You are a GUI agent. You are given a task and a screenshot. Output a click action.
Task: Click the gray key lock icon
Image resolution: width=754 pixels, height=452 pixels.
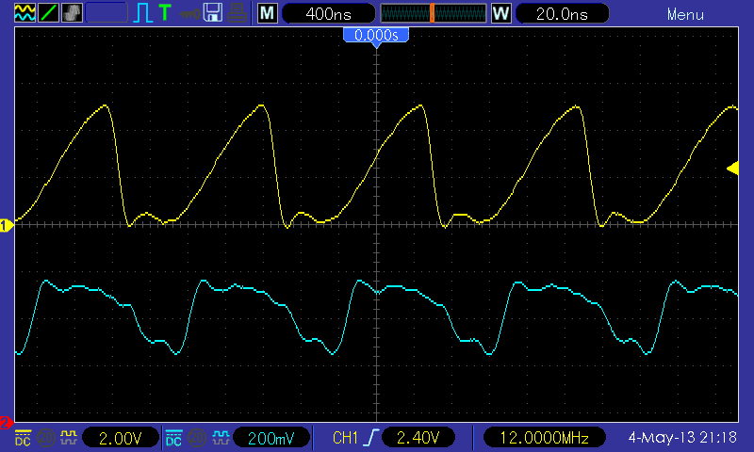[x=189, y=13]
